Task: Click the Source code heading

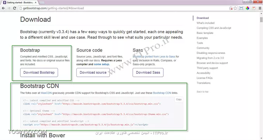Action: (89, 50)
